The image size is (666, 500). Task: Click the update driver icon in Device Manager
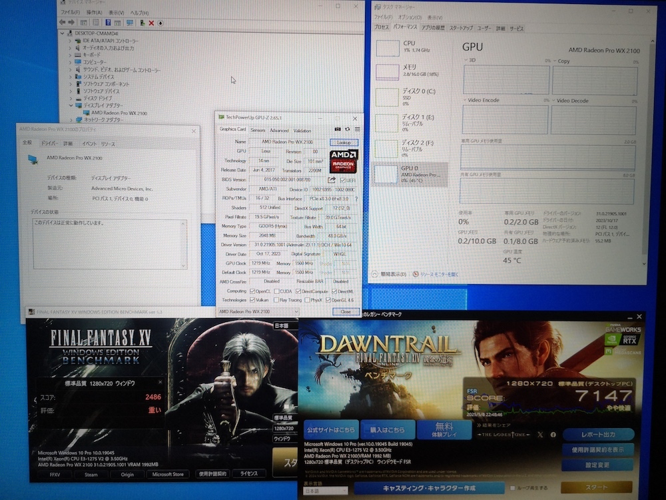(x=143, y=23)
